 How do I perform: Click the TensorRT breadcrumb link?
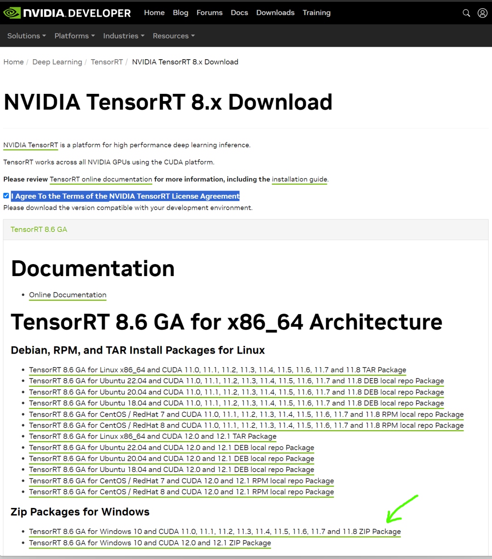click(x=107, y=62)
